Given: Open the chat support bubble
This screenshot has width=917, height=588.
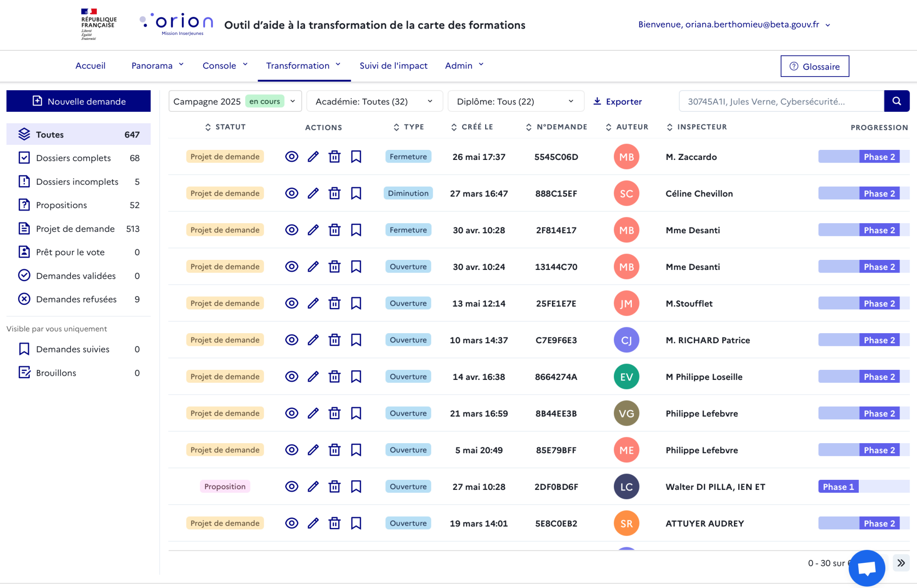Looking at the screenshot, I should (867, 568).
